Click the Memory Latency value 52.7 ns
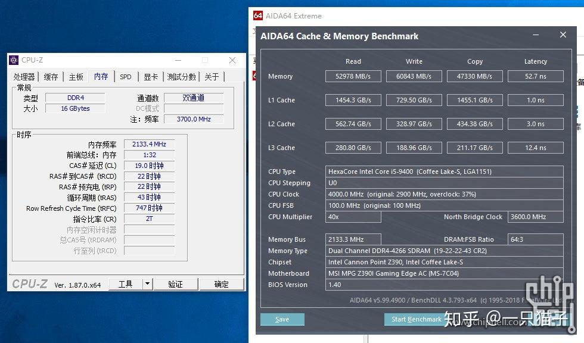Image resolution: width=584 pixels, height=343 pixels. tap(536, 76)
